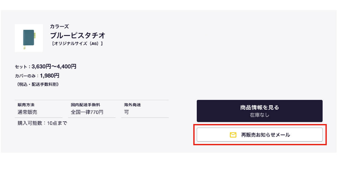The image size is (338, 169).
Task: Click the セット label
Action: (21, 67)
